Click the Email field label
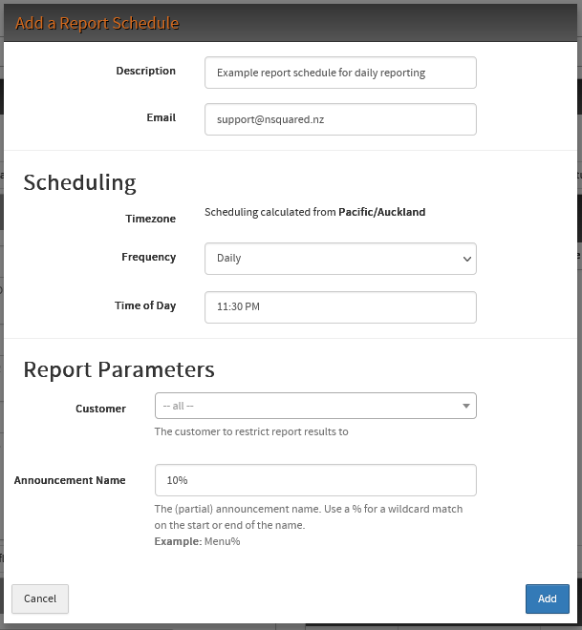 pyautogui.click(x=161, y=118)
